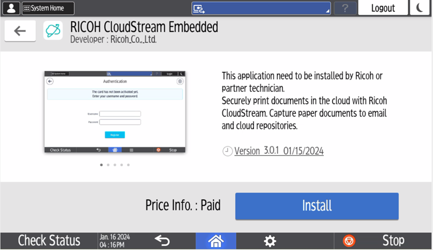Open Check Status in the bottom bar
This screenshot has width=433, height=250.
click(x=49, y=241)
